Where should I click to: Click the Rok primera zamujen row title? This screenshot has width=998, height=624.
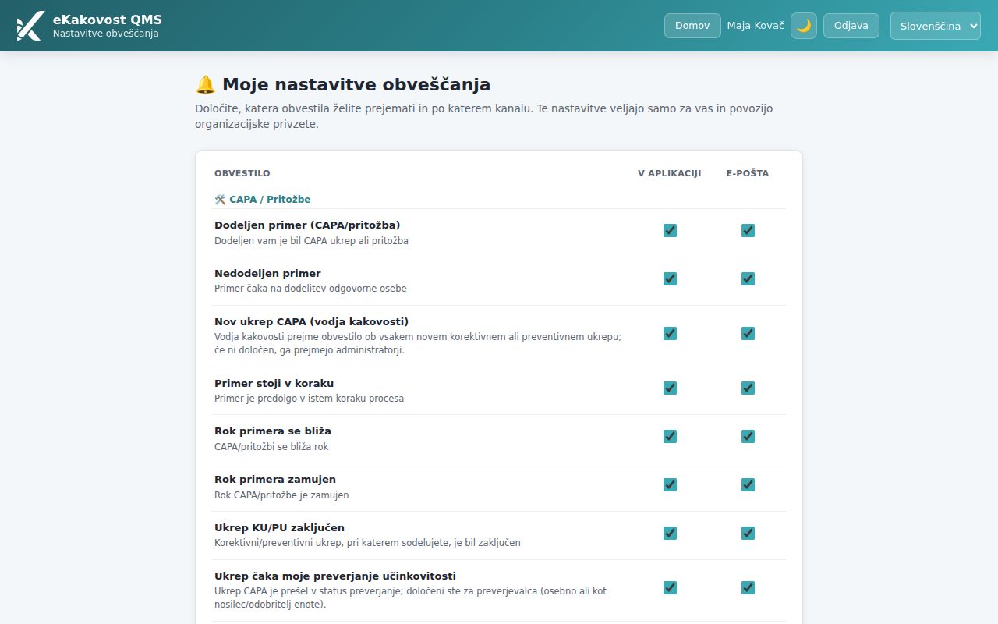click(x=275, y=480)
